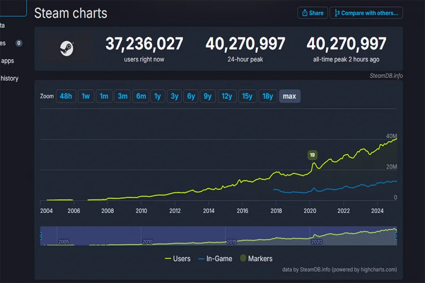Set chart zoom to 3m
425x283 pixels.
pyautogui.click(x=122, y=96)
